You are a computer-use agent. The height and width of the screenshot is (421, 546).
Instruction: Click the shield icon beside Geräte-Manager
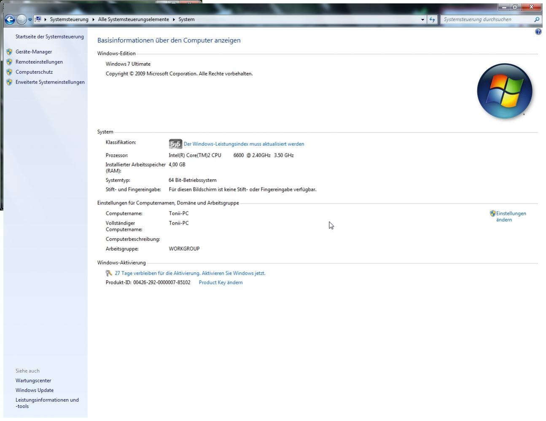click(x=9, y=52)
